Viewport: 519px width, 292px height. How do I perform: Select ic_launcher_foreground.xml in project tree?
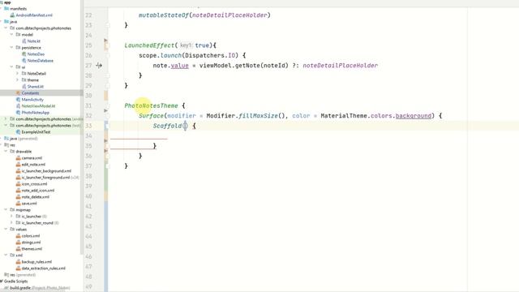pyautogui.click(x=45, y=178)
